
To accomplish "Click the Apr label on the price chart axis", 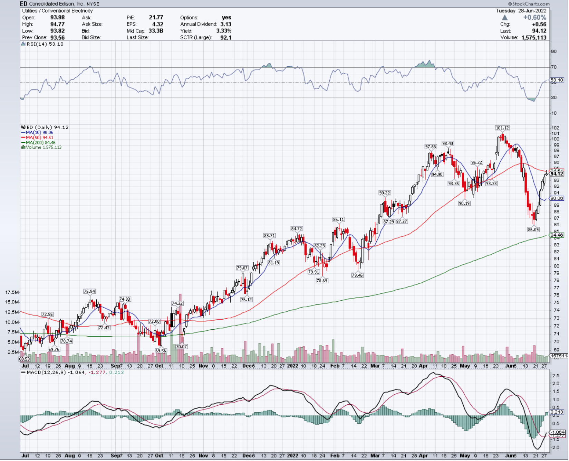I will 424,366.
